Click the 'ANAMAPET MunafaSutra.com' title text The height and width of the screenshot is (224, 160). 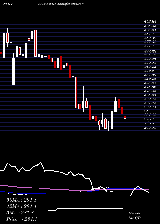pos(61,4)
